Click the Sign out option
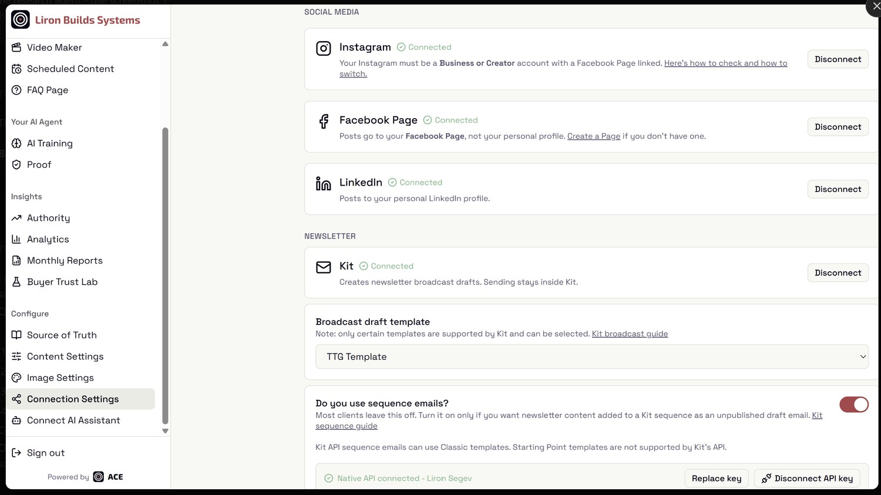Viewport: 881px width, 495px height. [x=46, y=453]
